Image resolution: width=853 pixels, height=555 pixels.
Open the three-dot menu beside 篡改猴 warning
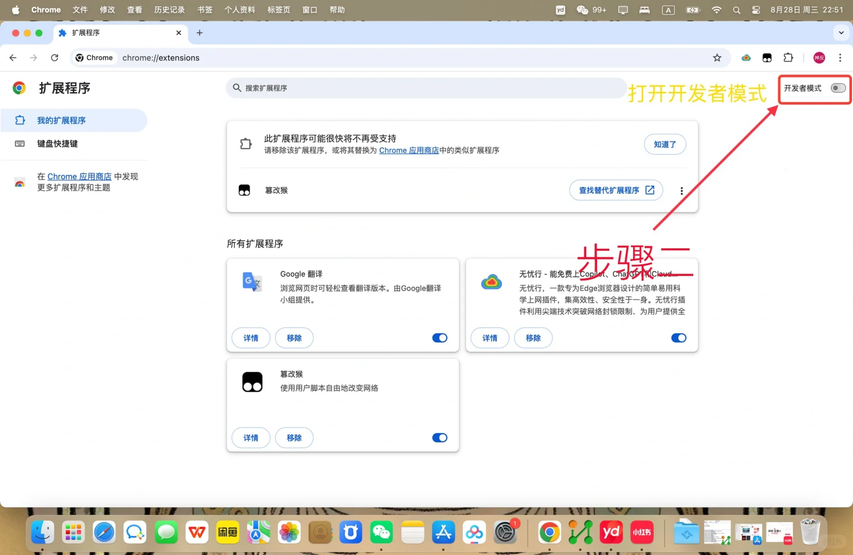pos(681,190)
